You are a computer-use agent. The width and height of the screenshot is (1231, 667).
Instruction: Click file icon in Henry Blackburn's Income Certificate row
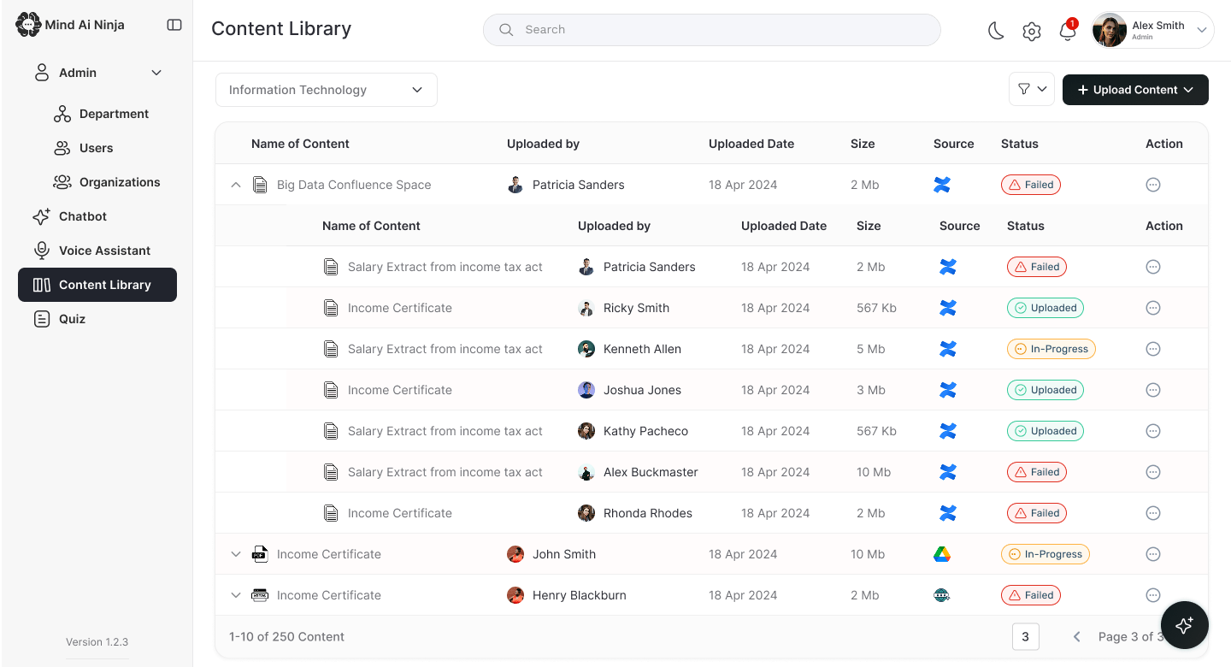(260, 595)
